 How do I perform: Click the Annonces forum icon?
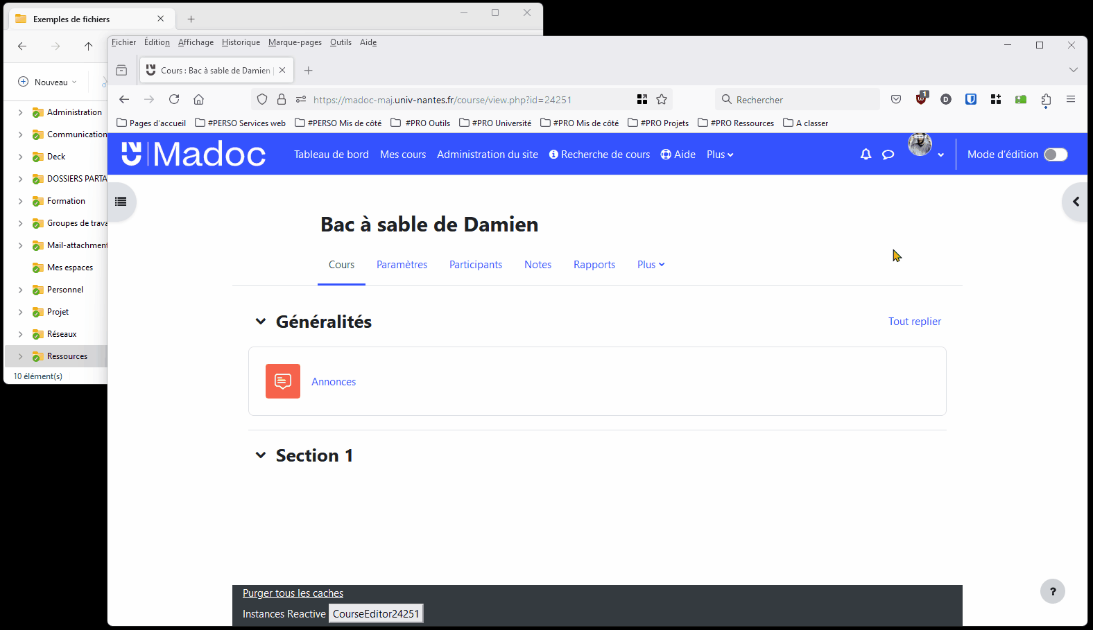[283, 381]
